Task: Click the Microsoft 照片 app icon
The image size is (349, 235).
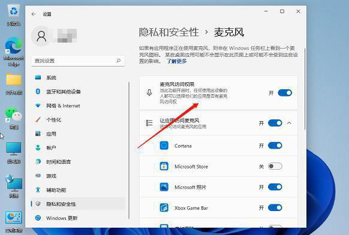Action: pos(164,187)
